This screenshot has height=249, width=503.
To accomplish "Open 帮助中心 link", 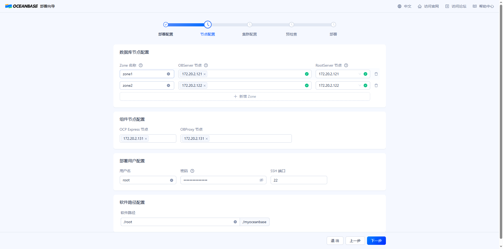I will pyautogui.click(x=483, y=6).
